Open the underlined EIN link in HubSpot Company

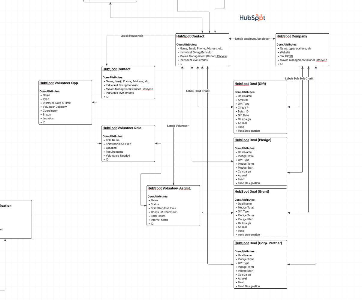290,56
